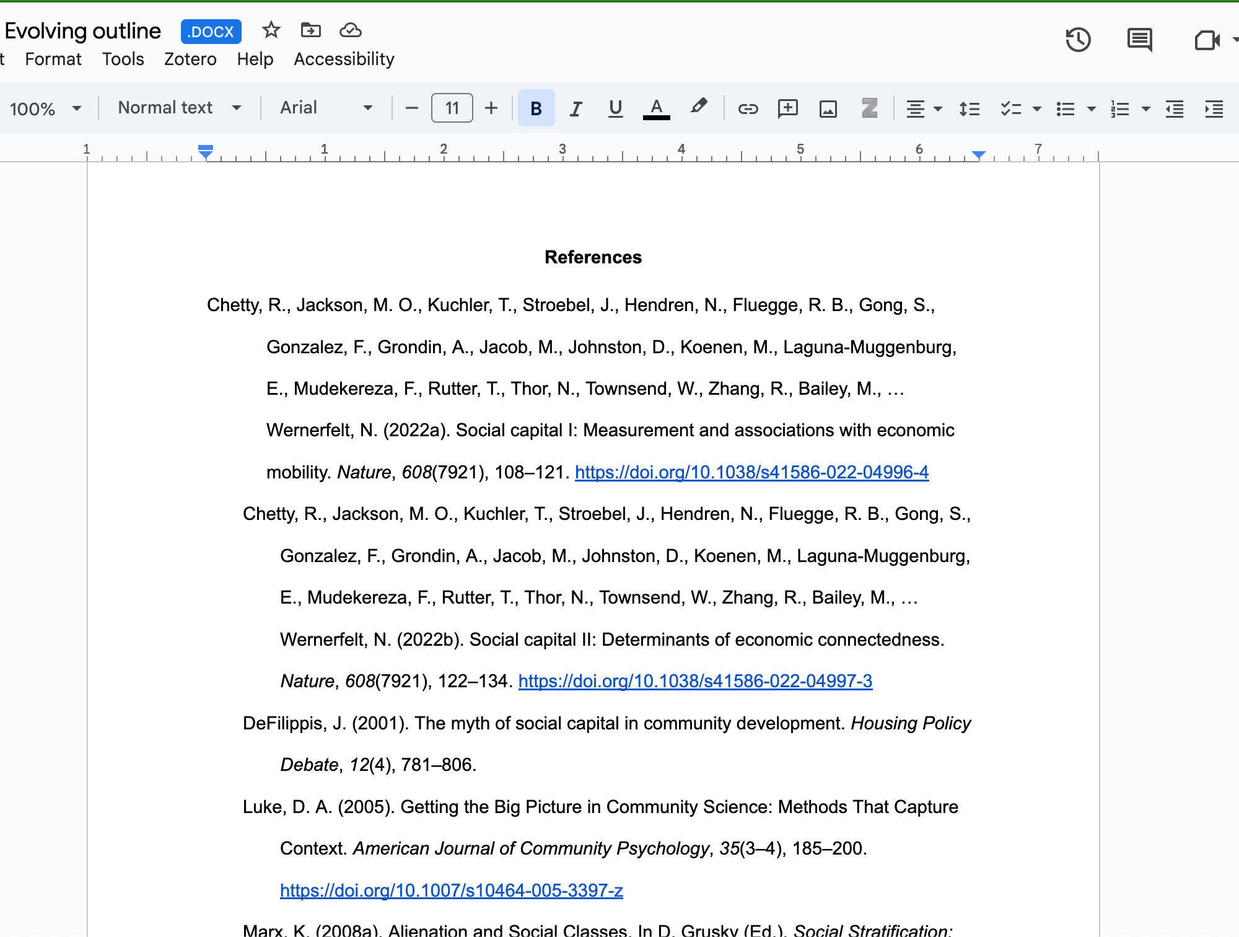The height and width of the screenshot is (937, 1239).
Task: Open the Accessibility menu
Action: [x=344, y=59]
